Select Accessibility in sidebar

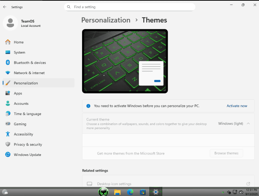click(38, 134)
